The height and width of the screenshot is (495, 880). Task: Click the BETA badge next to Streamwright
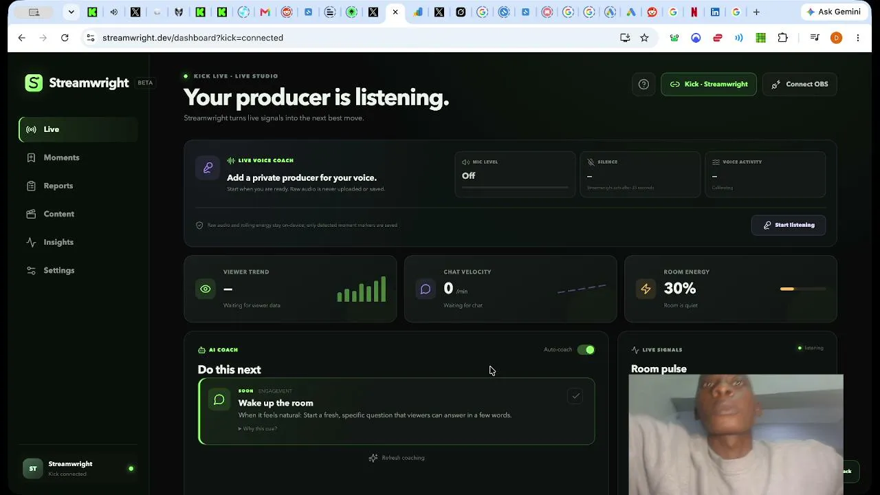145,82
